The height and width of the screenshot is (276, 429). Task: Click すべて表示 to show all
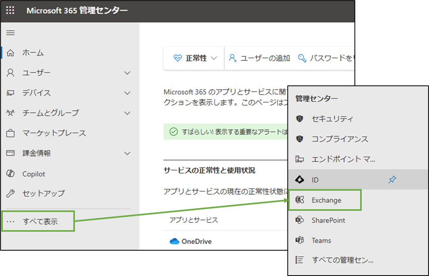click(x=40, y=221)
